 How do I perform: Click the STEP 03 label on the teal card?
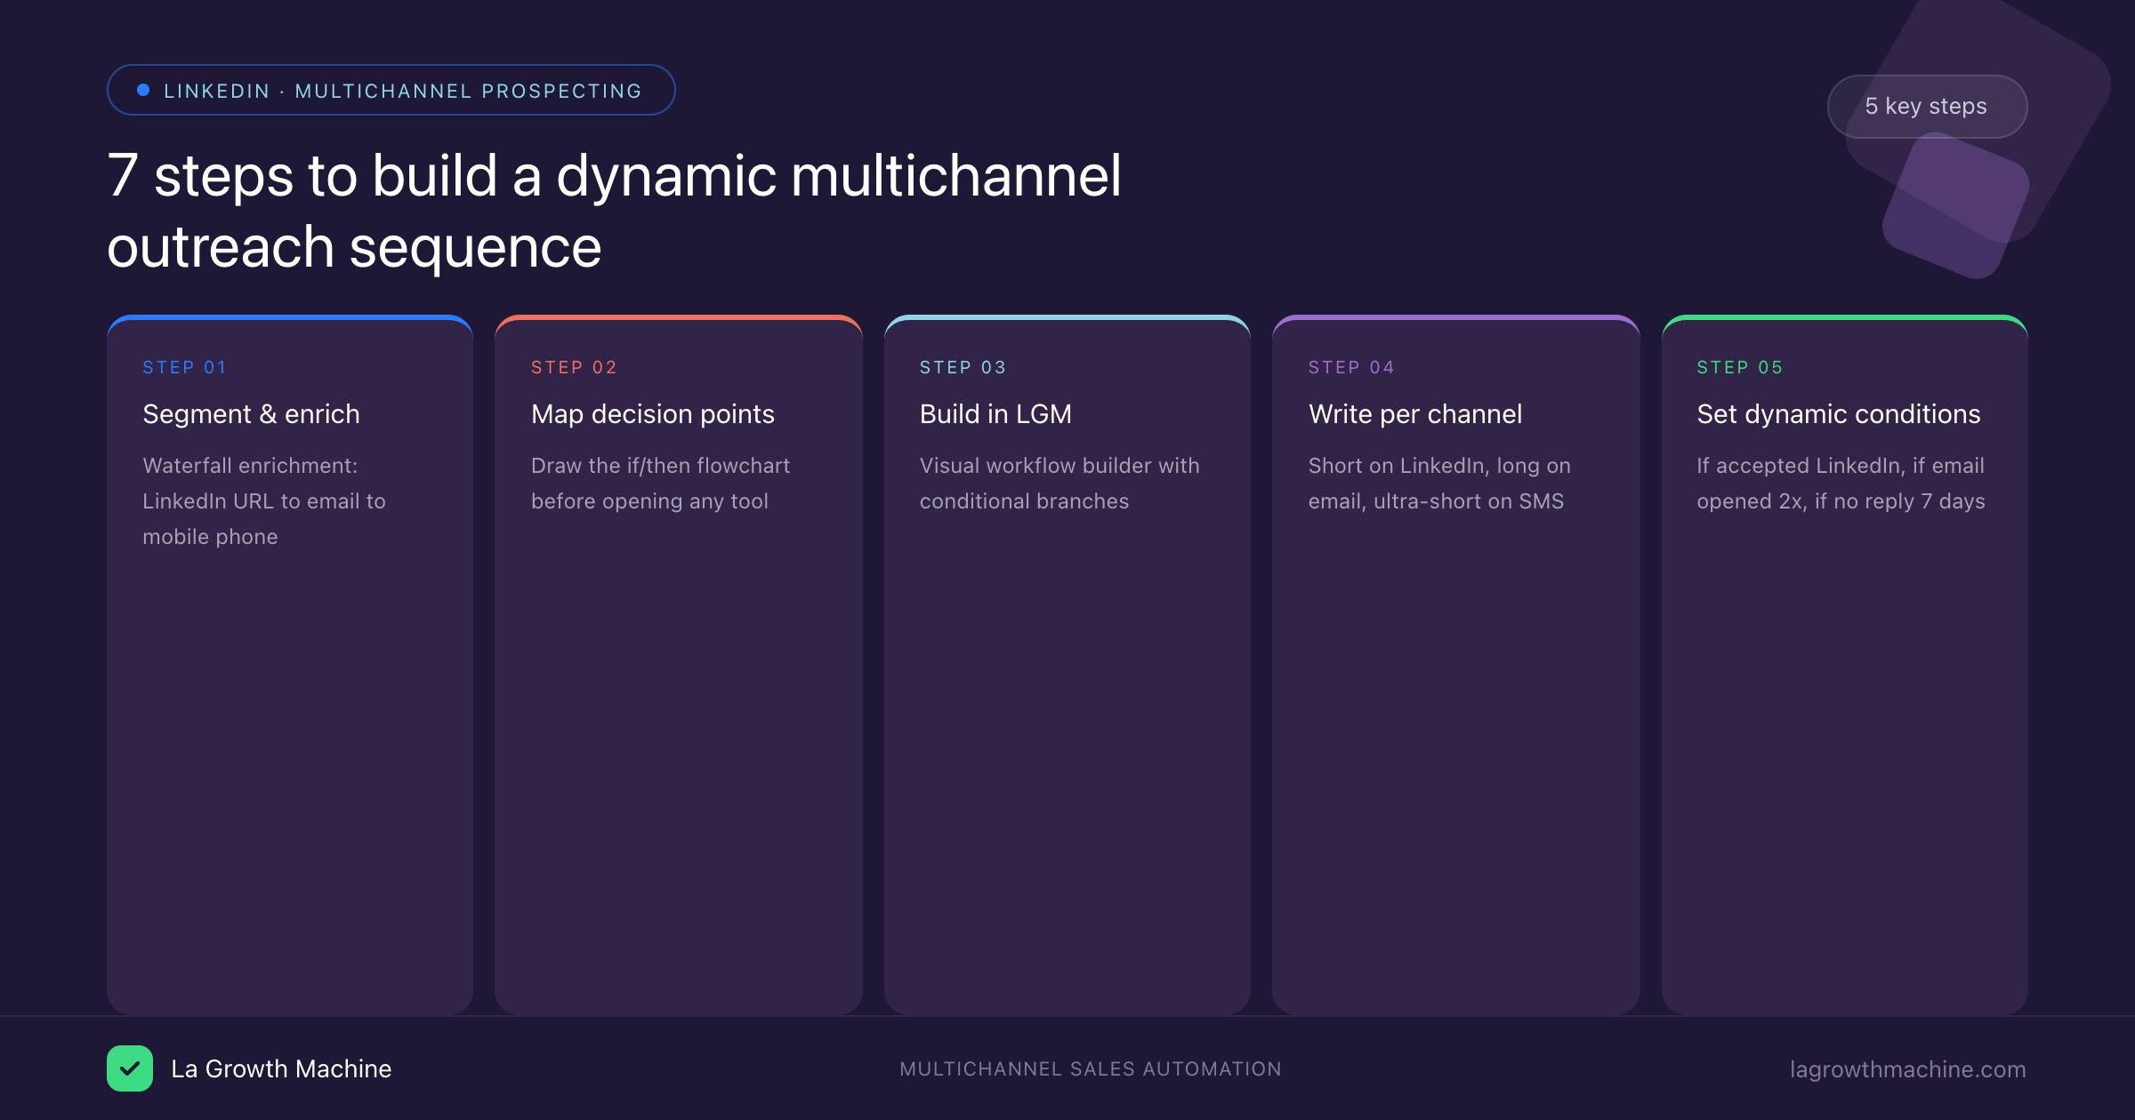962,366
